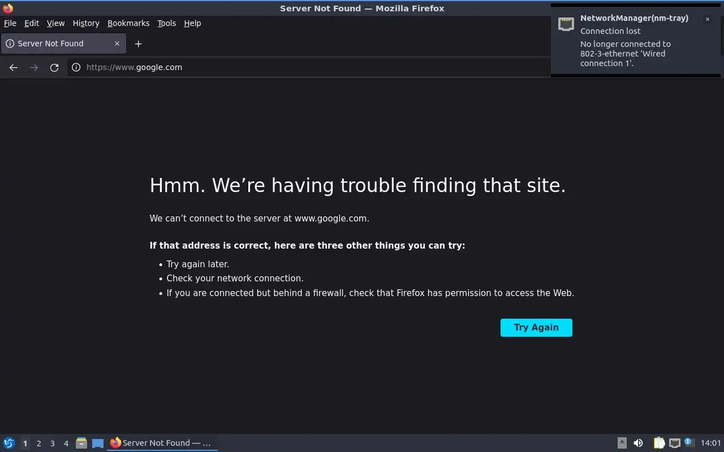
Task: Go back one page
Action: tap(14, 67)
